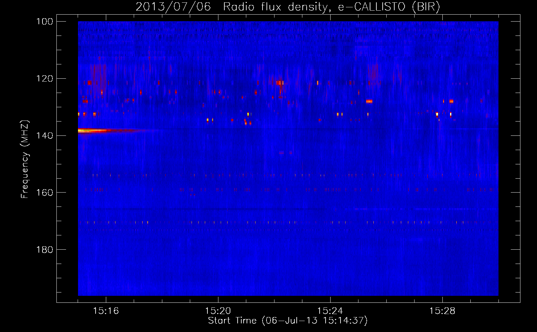Image resolution: width=537 pixels, height=332 pixels.
Task: Click the plot title '2013/07/06 Radio flux density'
Action: click(x=288, y=7)
